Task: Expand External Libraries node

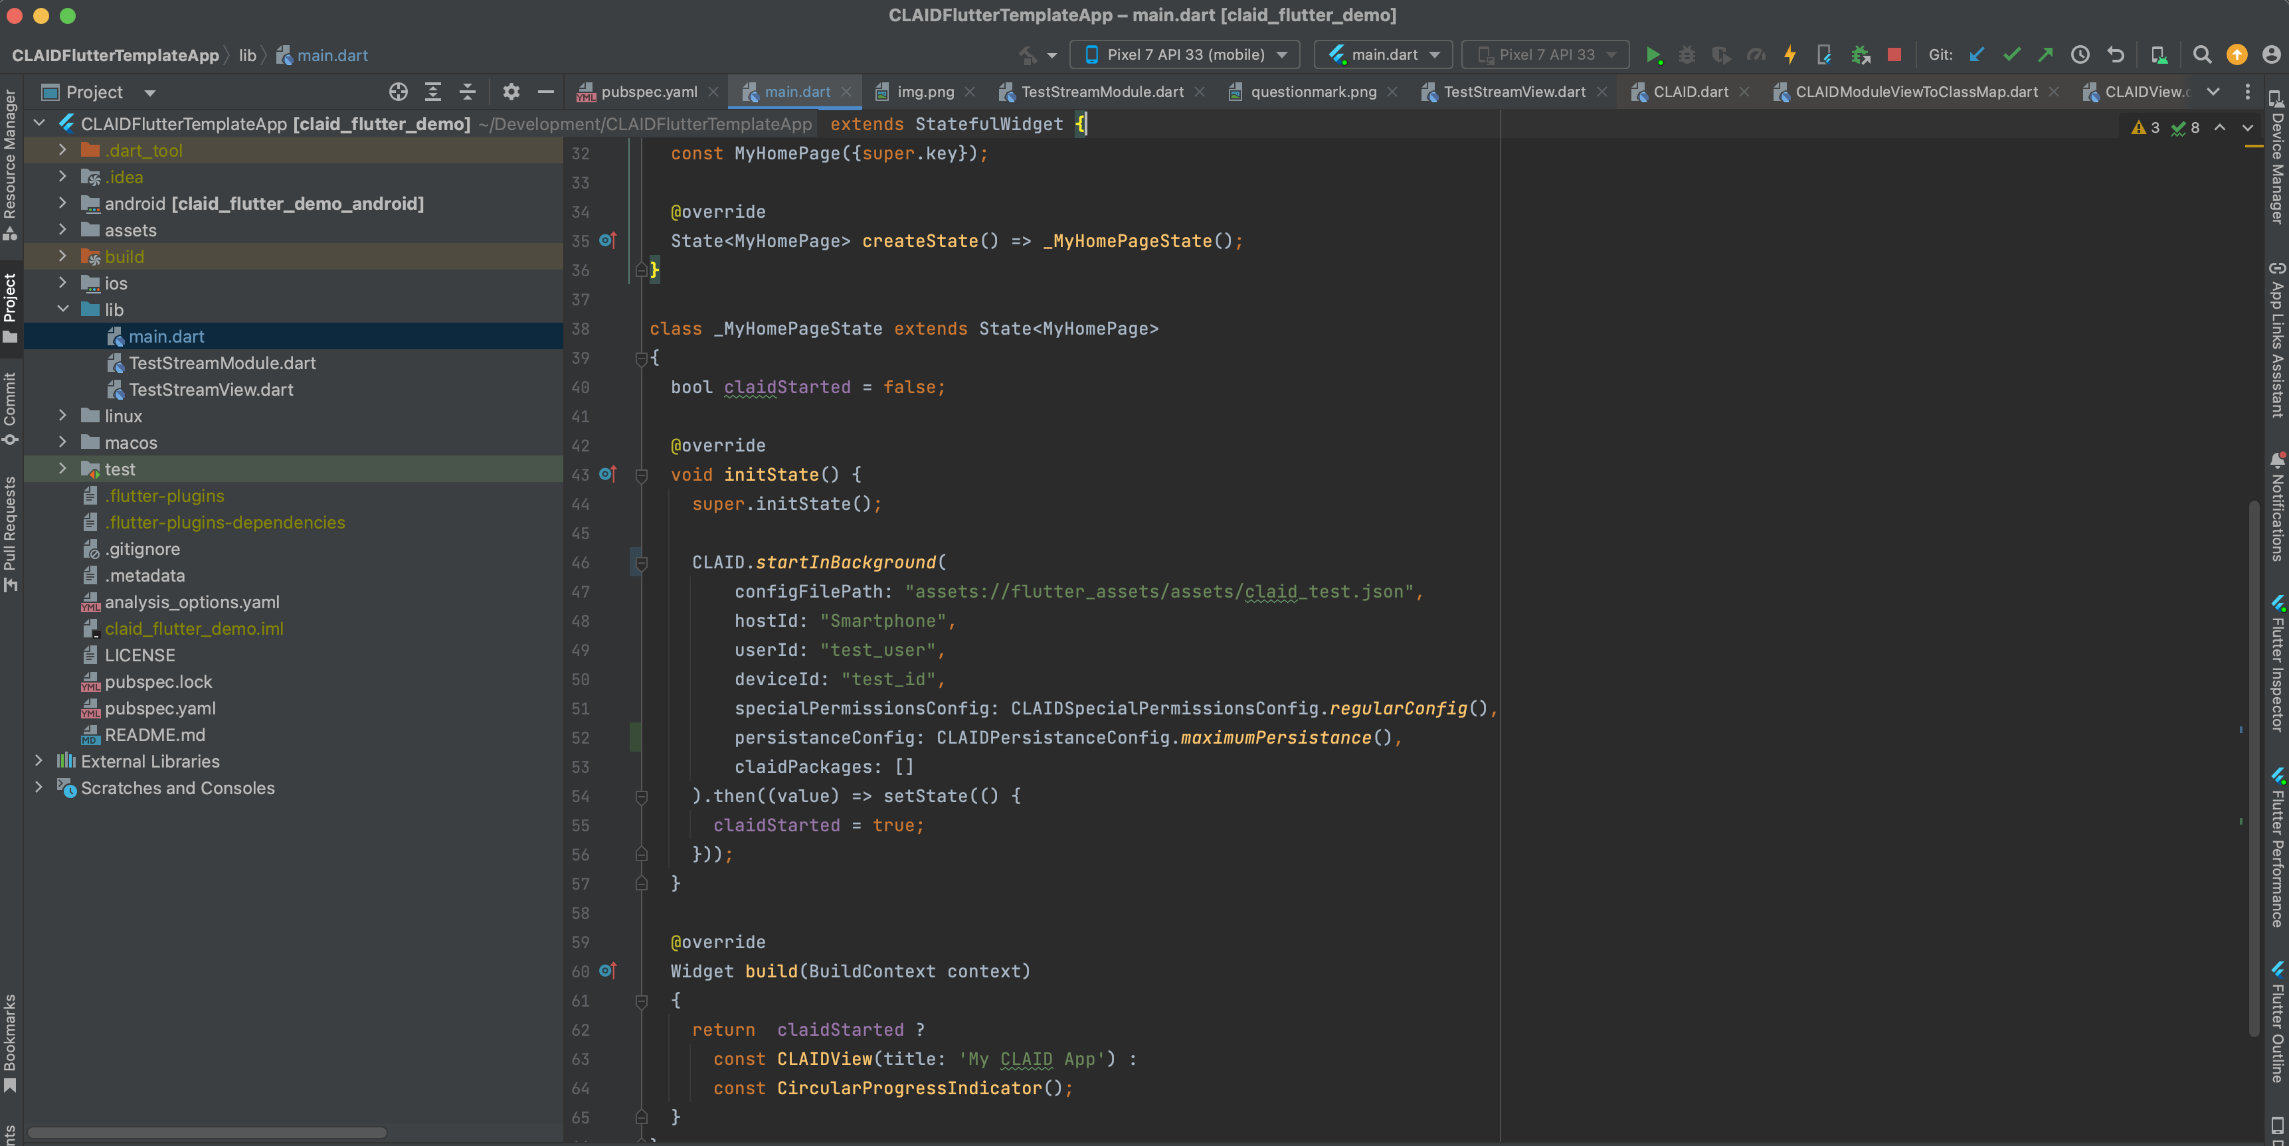Action: (39, 762)
